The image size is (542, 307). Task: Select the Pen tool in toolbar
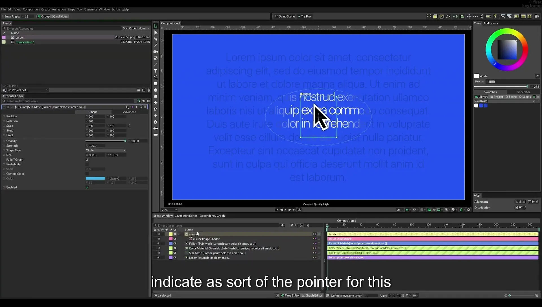coord(156,39)
